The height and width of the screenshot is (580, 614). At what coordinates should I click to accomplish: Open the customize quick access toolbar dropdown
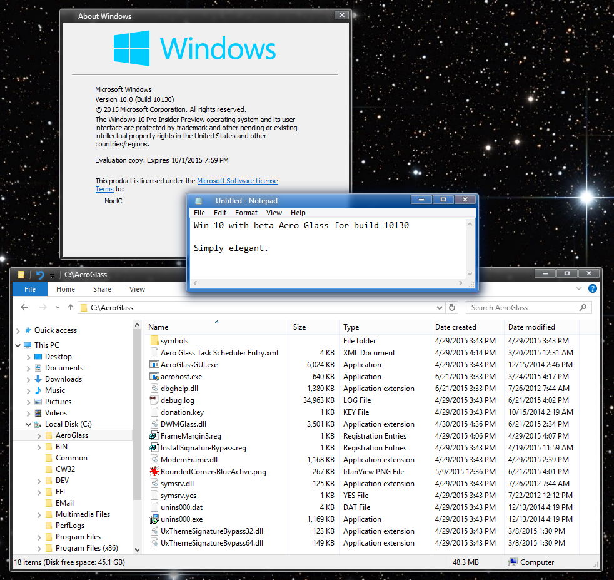point(52,276)
